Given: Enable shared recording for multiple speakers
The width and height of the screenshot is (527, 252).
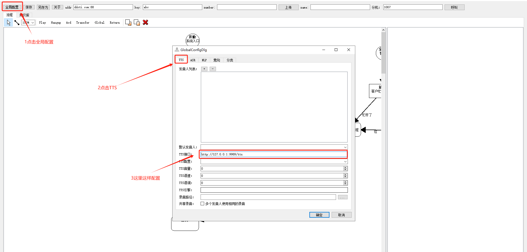Looking at the screenshot, I should click(x=203, y=204).
